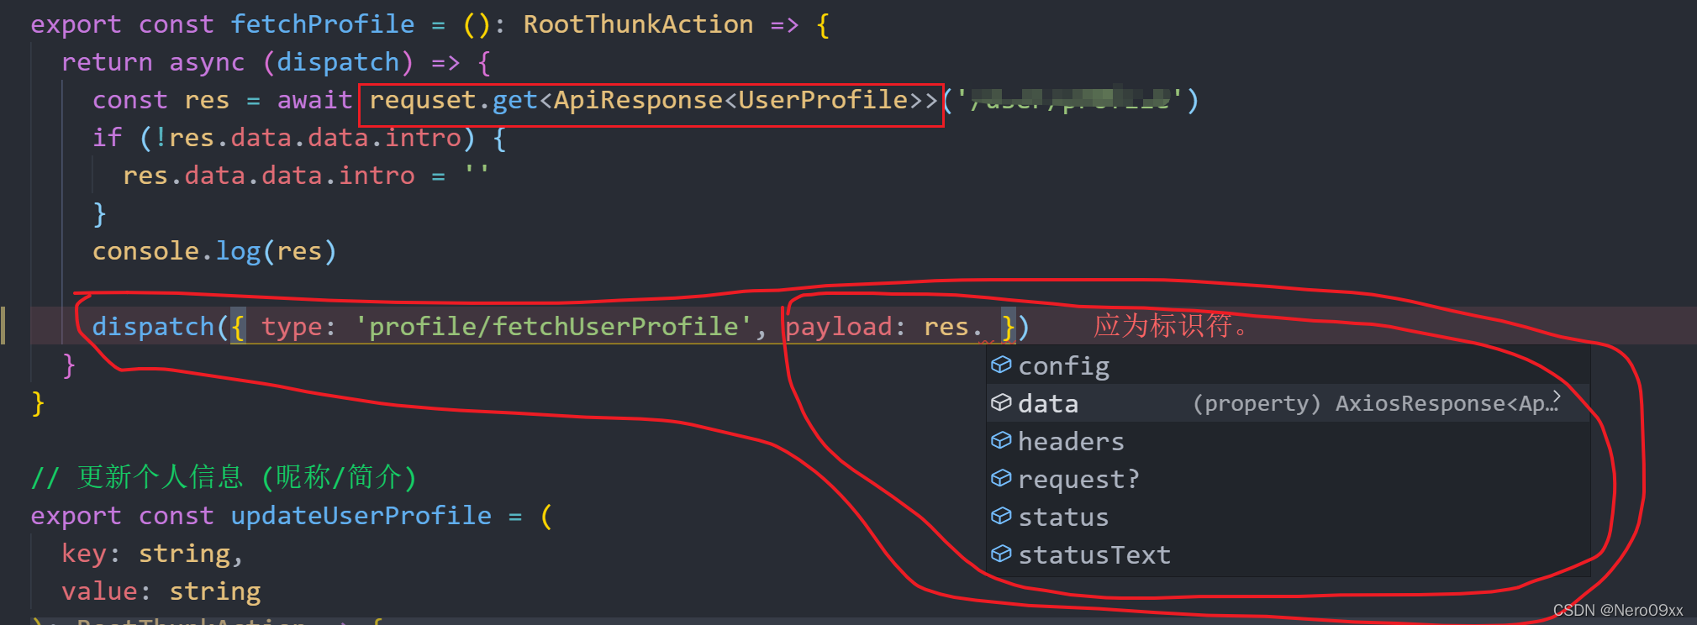Expand details arrow on data suggestion
The image size is (1697, 625).
click(x=1557, y=397)
